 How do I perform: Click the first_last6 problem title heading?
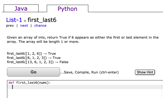click(42, 20)
